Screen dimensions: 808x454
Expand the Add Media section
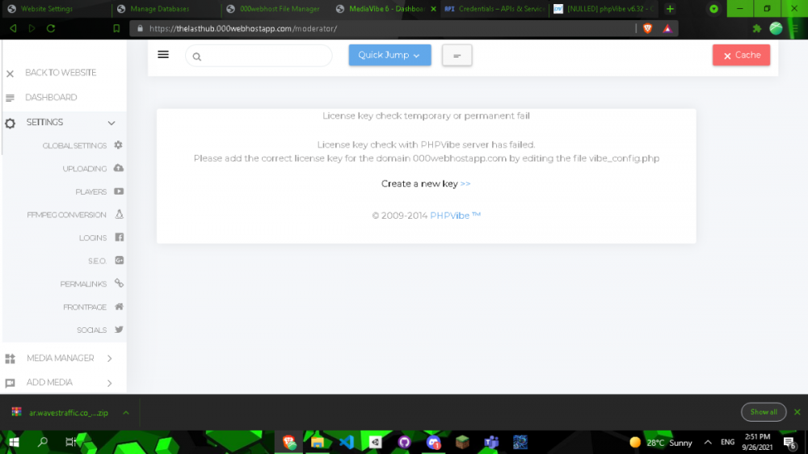pos(109,383)
